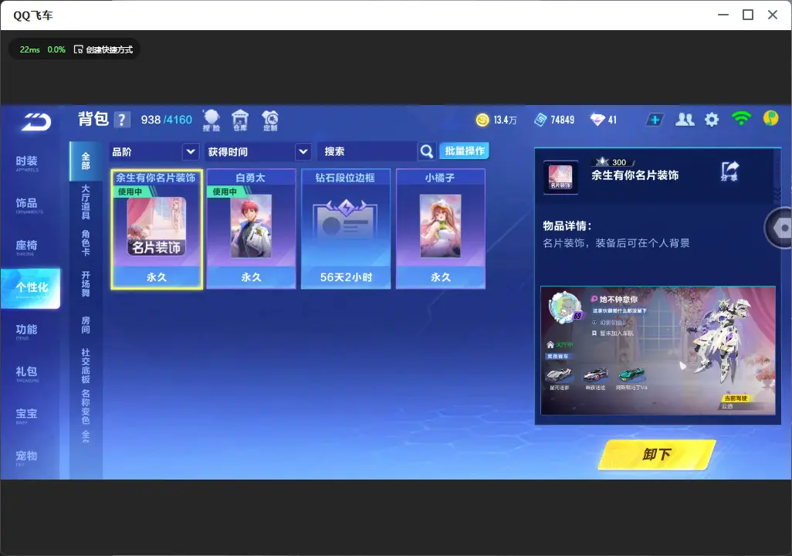Open the settings gear icon
The width and height of the screenshot is (792, 556).
coord(712,120)
